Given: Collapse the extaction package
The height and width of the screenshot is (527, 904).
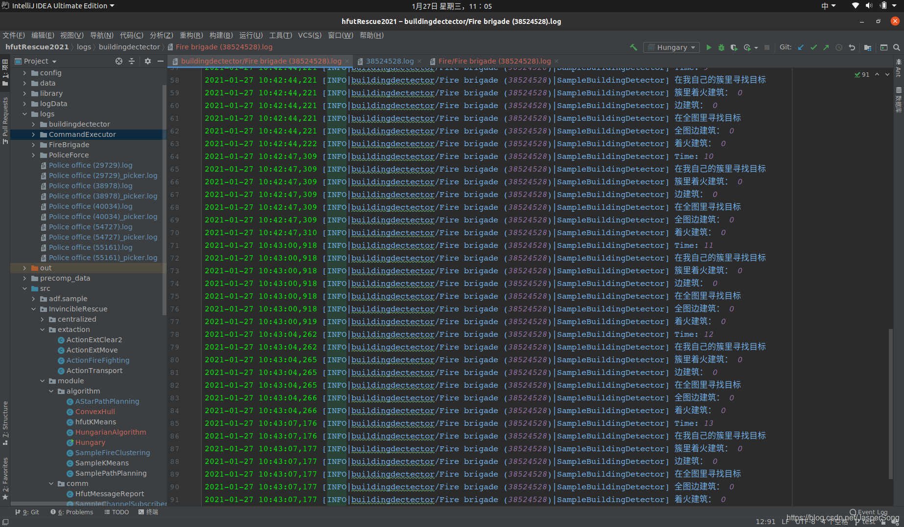Looking at the screenshot, I should pyautogui.click(x=42, y=329).
